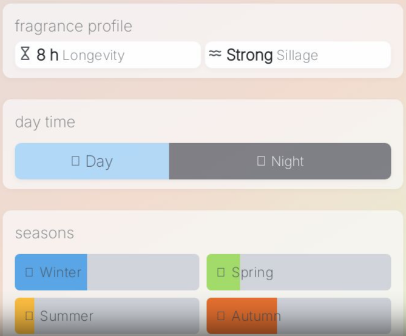Click the Autumn season icon
The image size is (406, 336).
pos(221,316)
